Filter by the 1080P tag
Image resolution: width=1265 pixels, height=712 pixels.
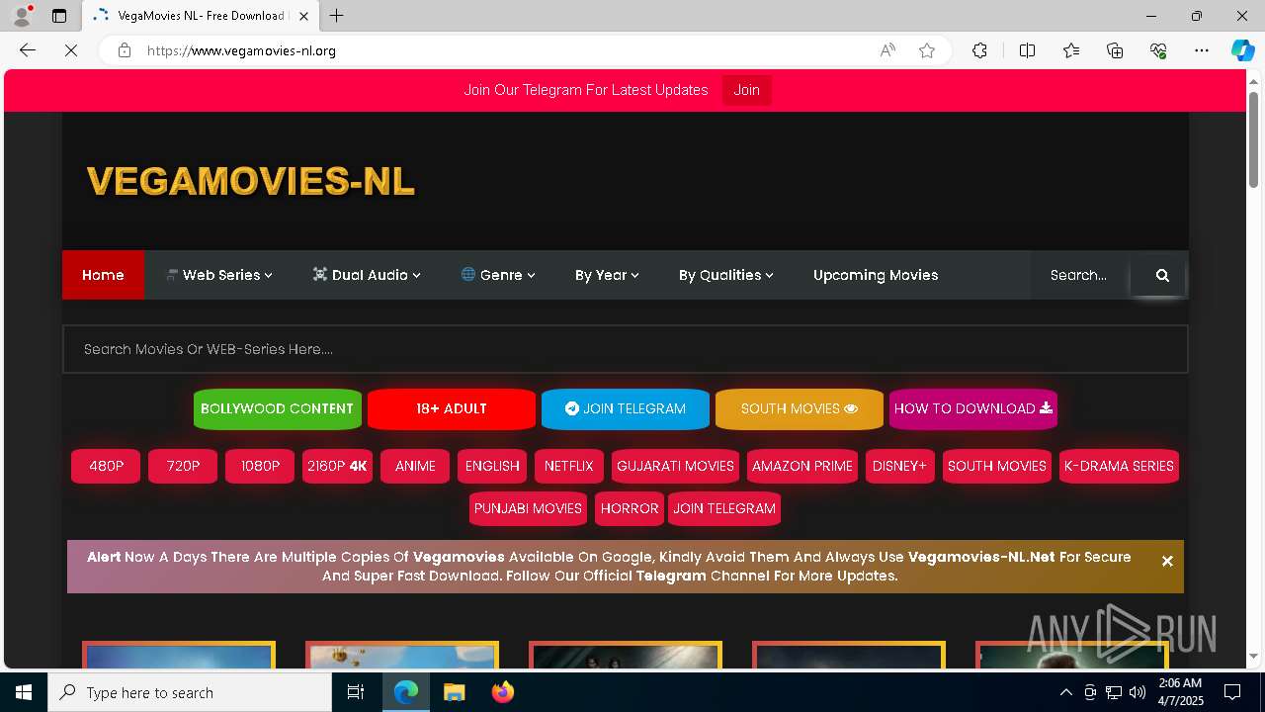(x=260, y=466)
